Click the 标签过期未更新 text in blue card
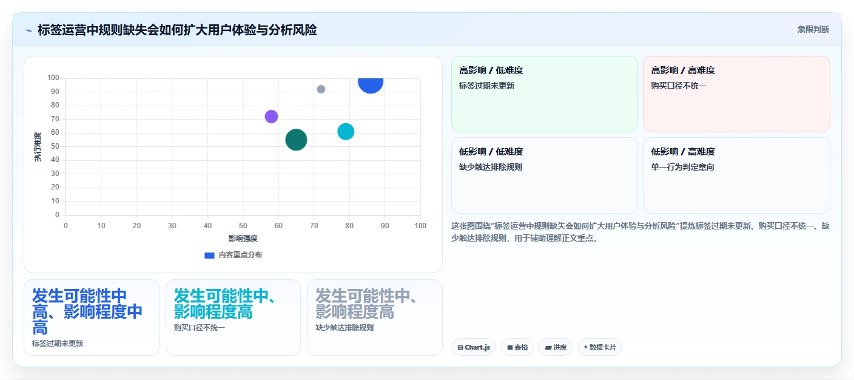The width and height of the screenshot is (854, 380). (x=58, y=343)
